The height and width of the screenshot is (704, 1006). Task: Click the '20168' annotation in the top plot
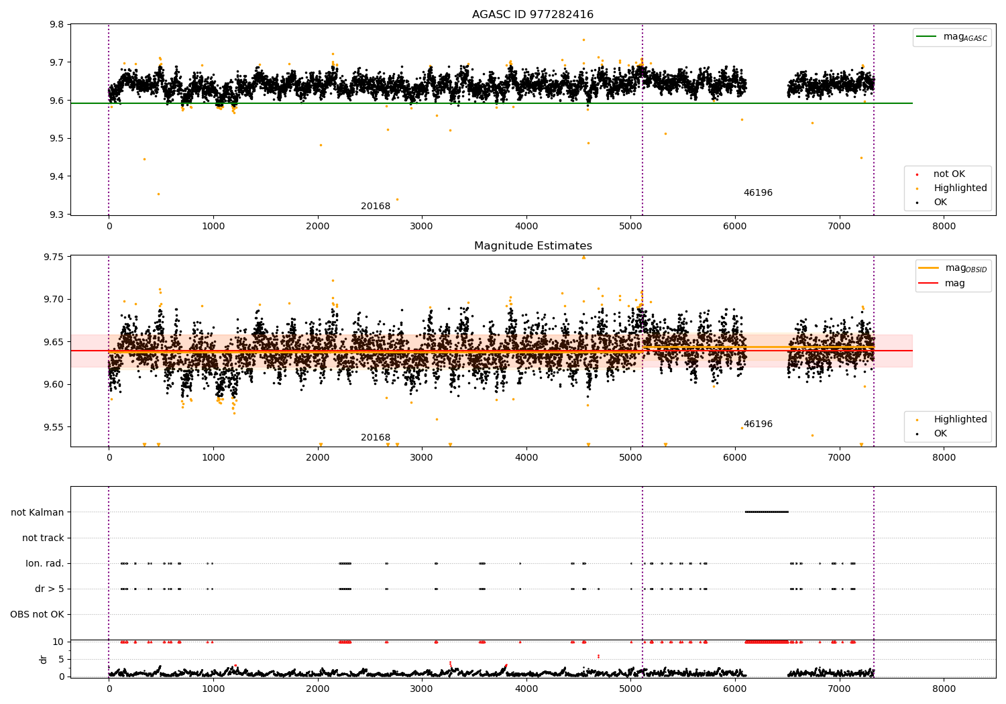tap(376, 207)
